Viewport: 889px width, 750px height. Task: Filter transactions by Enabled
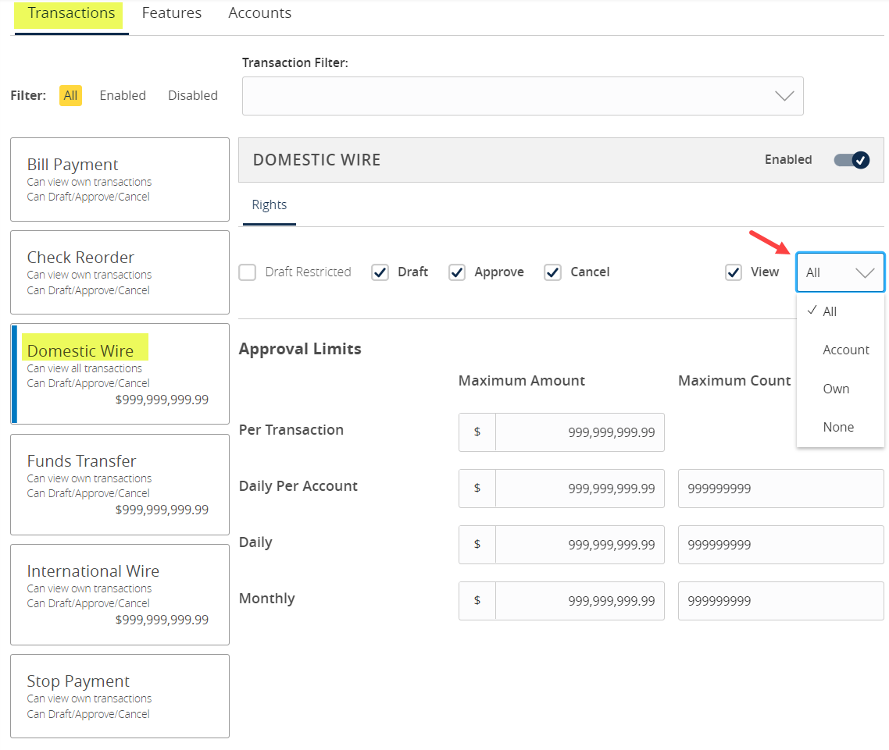coord(123,96)
